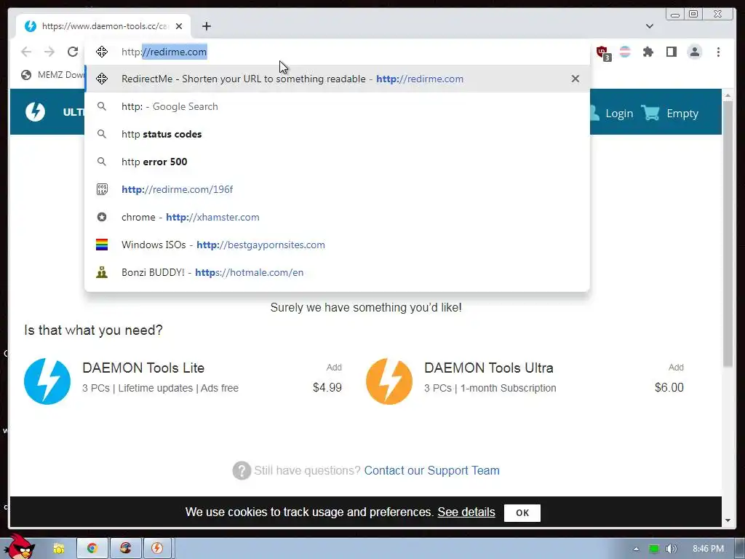
Task: Click Contact our Support Team link
Action: 432,471
